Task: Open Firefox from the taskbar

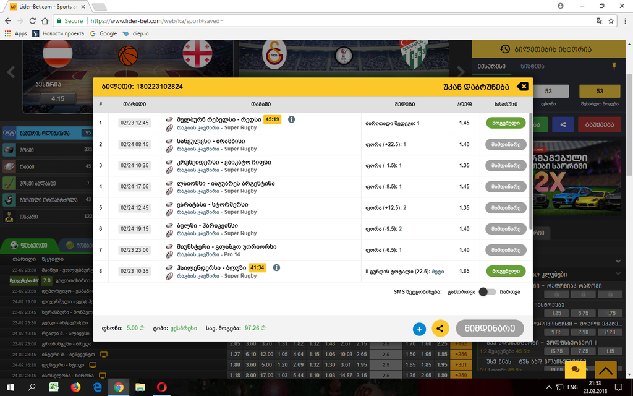Action: pos(75,387)
